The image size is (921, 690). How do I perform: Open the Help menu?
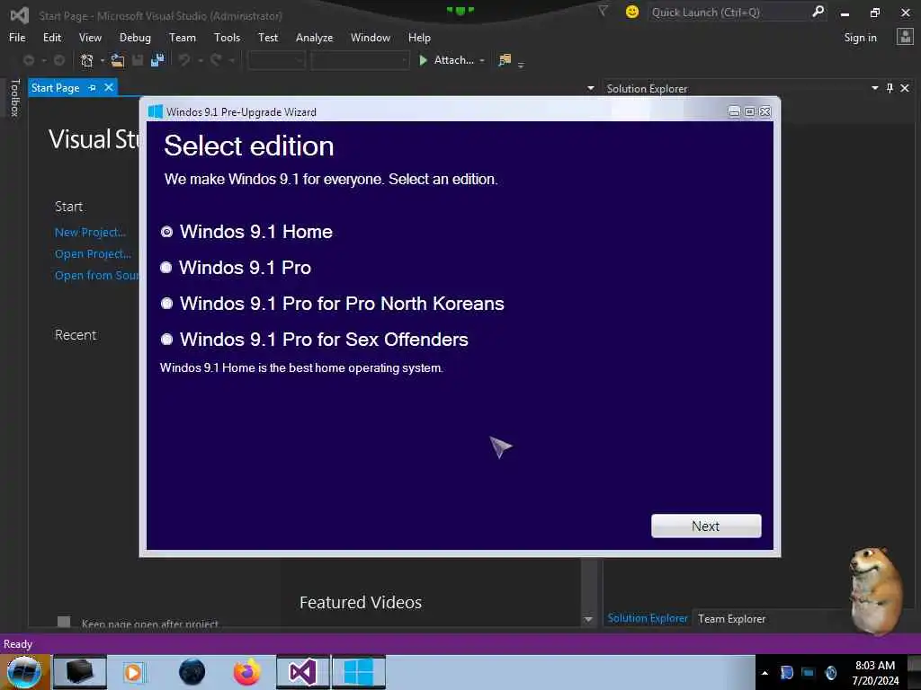click(x=419, y=38)
